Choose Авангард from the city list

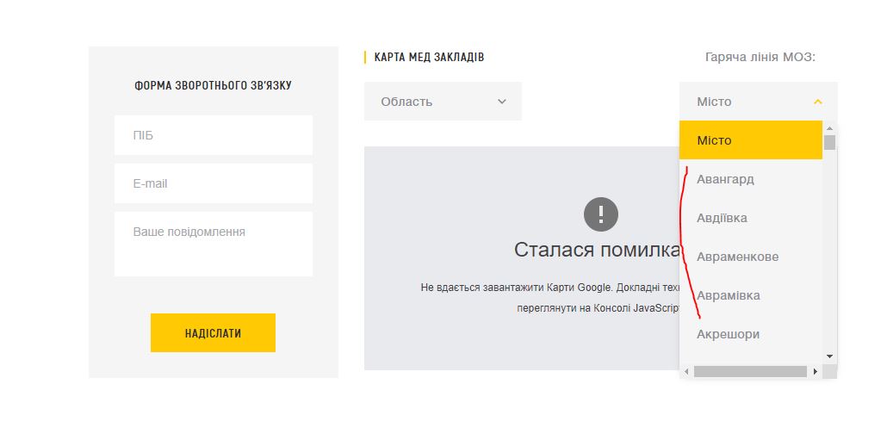coord(725,179)
